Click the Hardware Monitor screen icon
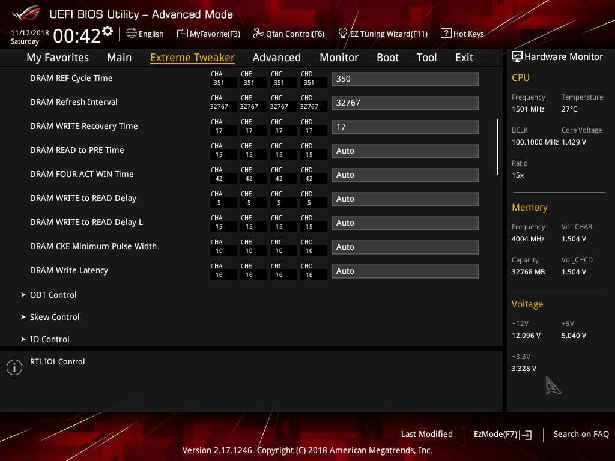Screen dimensions: 615x461 tap(517, 56)
